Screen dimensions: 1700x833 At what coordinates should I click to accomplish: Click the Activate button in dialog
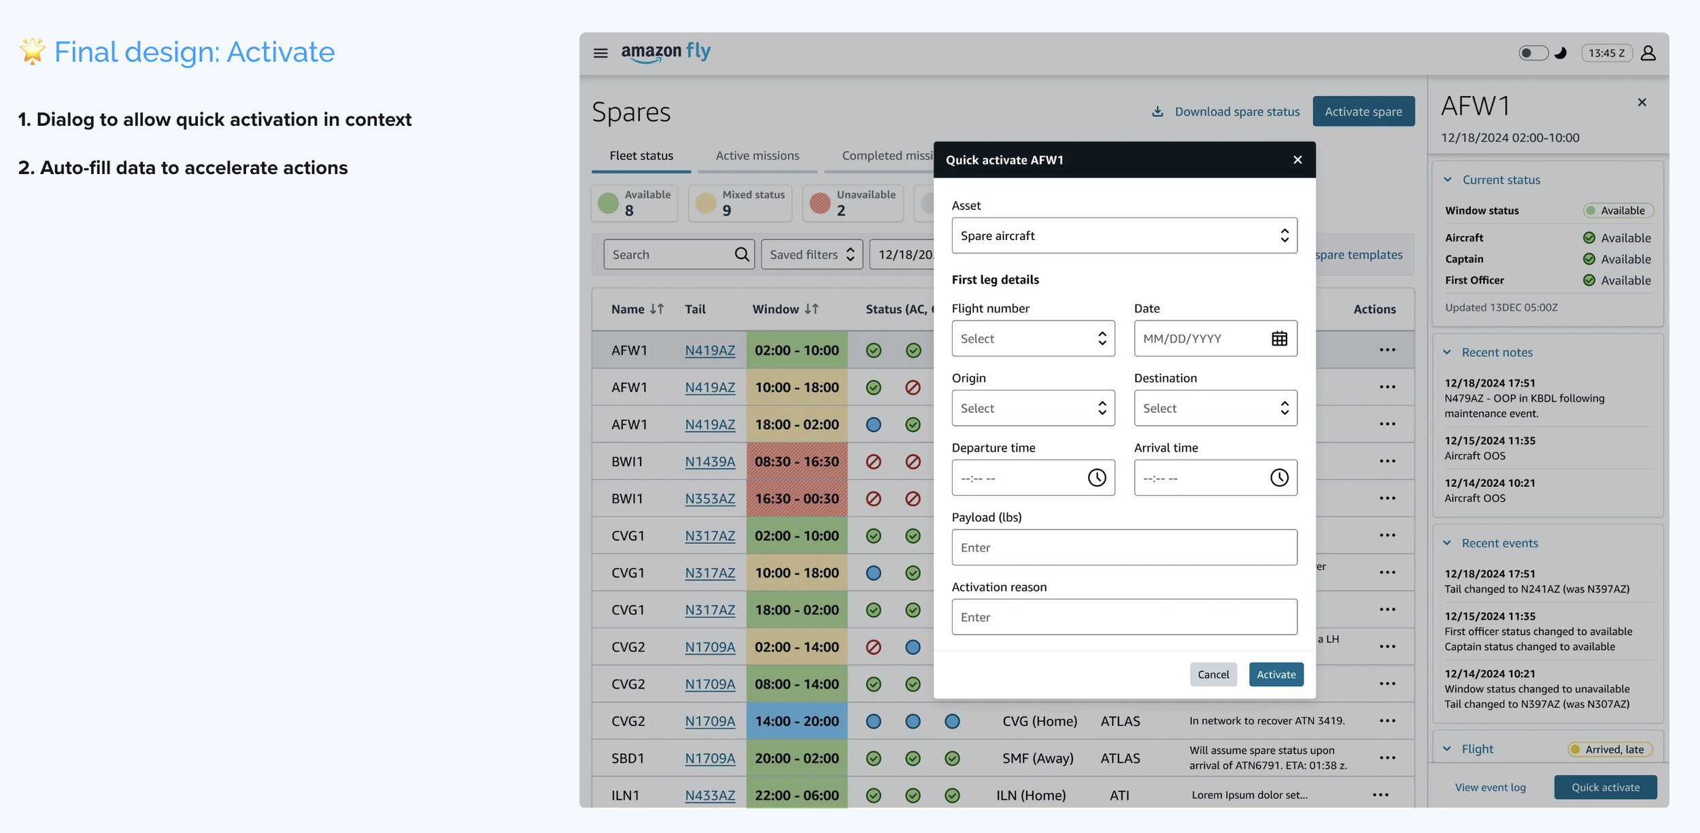click(x=1276, y=675)
